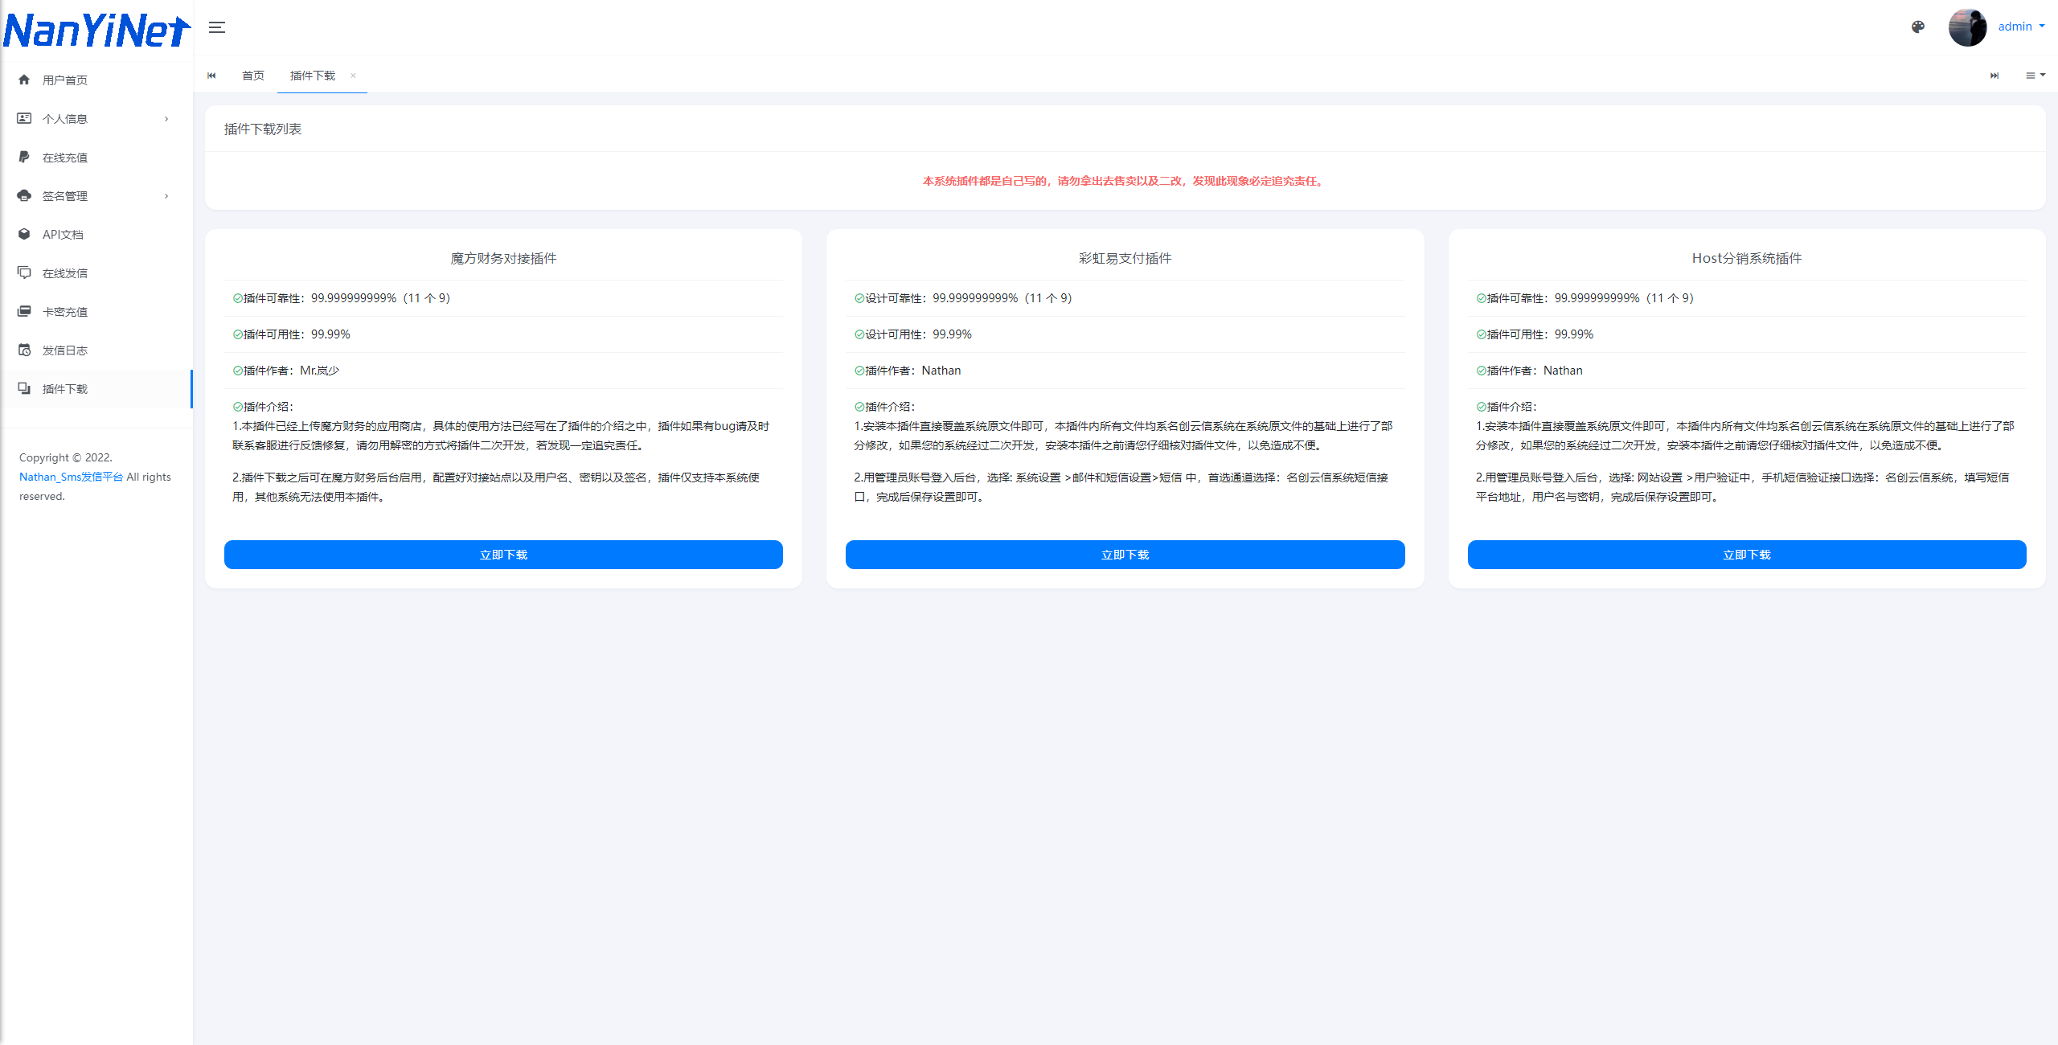Open the theme palette icon
The width and height of the screenshot is (2058, 1045).
click(x=1918, y=27)
